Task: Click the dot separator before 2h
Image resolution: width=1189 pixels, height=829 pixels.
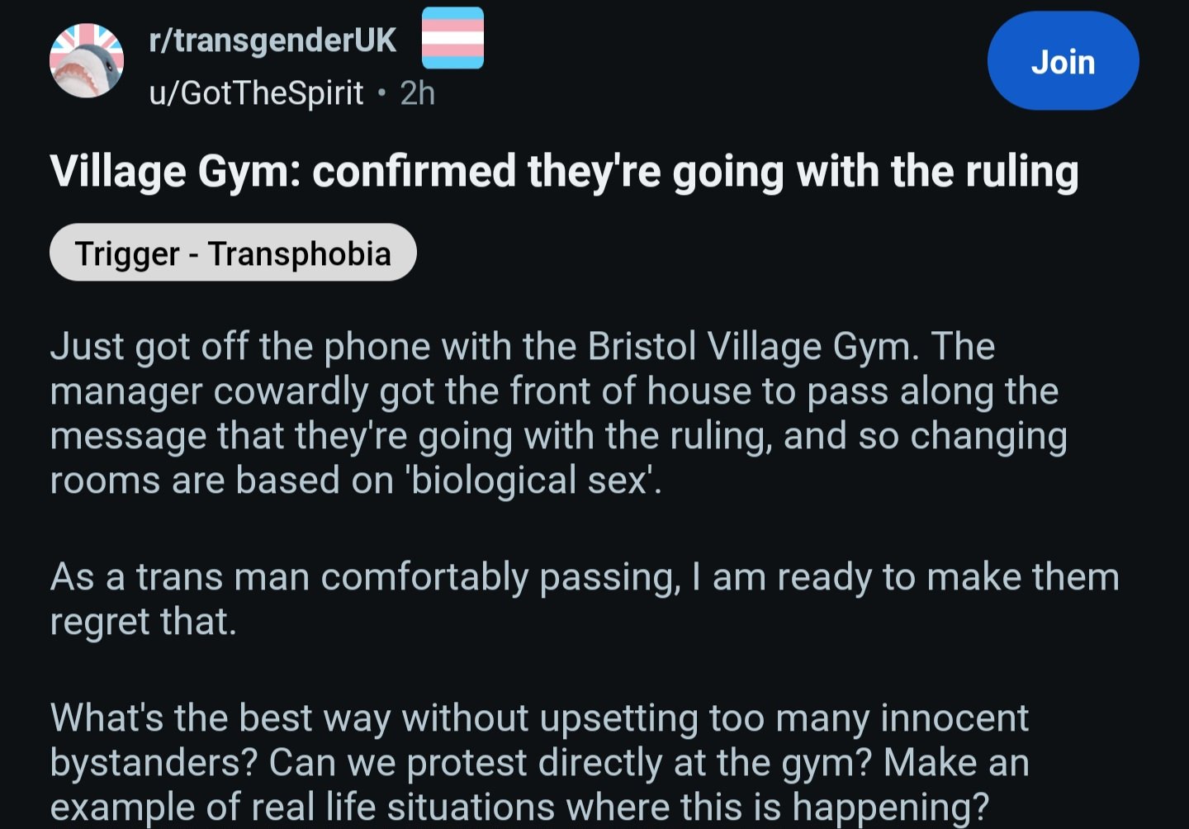Action: click(381, 93)
